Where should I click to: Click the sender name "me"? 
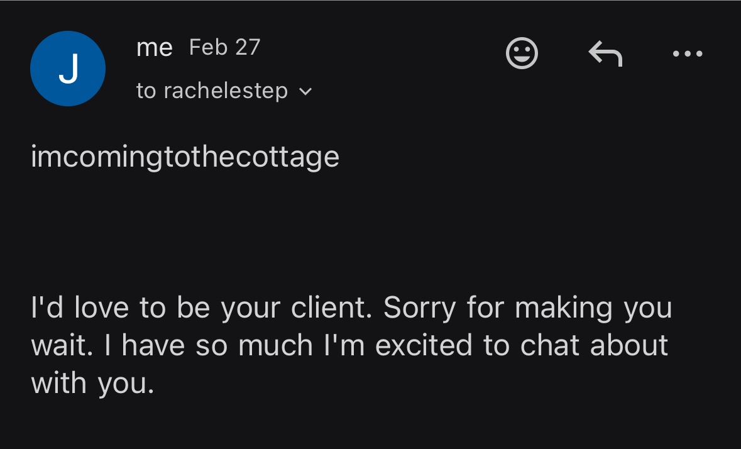[x=154, y=48]
